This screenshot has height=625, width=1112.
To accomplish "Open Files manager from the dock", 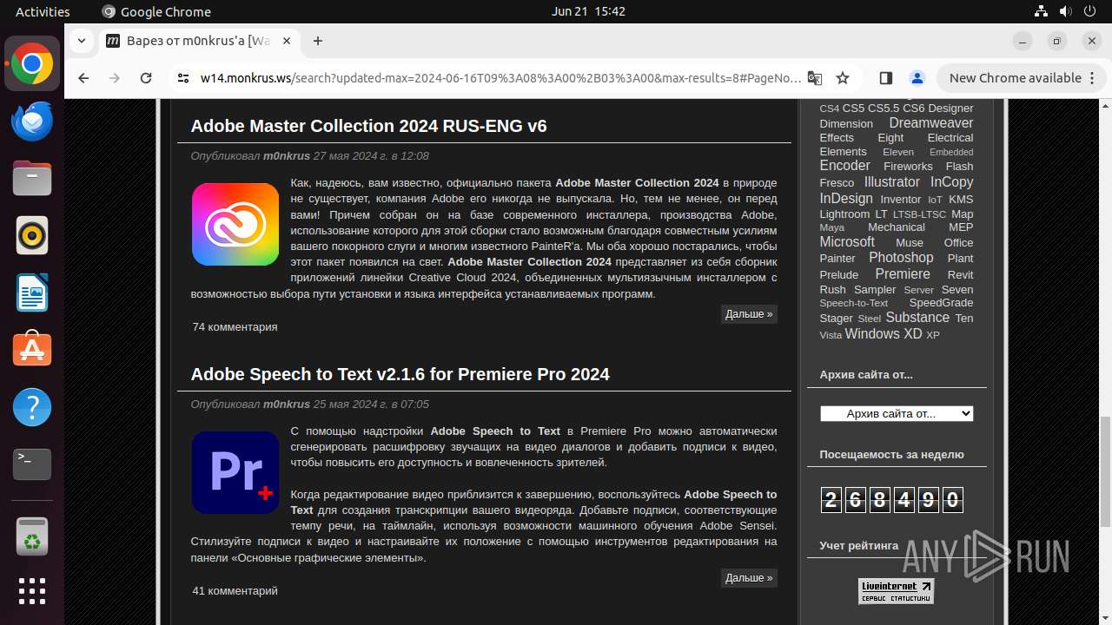I will point(32,179).
